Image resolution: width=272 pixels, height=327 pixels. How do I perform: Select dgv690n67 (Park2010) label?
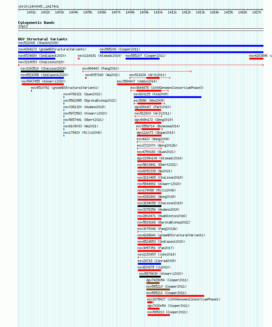pos(153,107)
